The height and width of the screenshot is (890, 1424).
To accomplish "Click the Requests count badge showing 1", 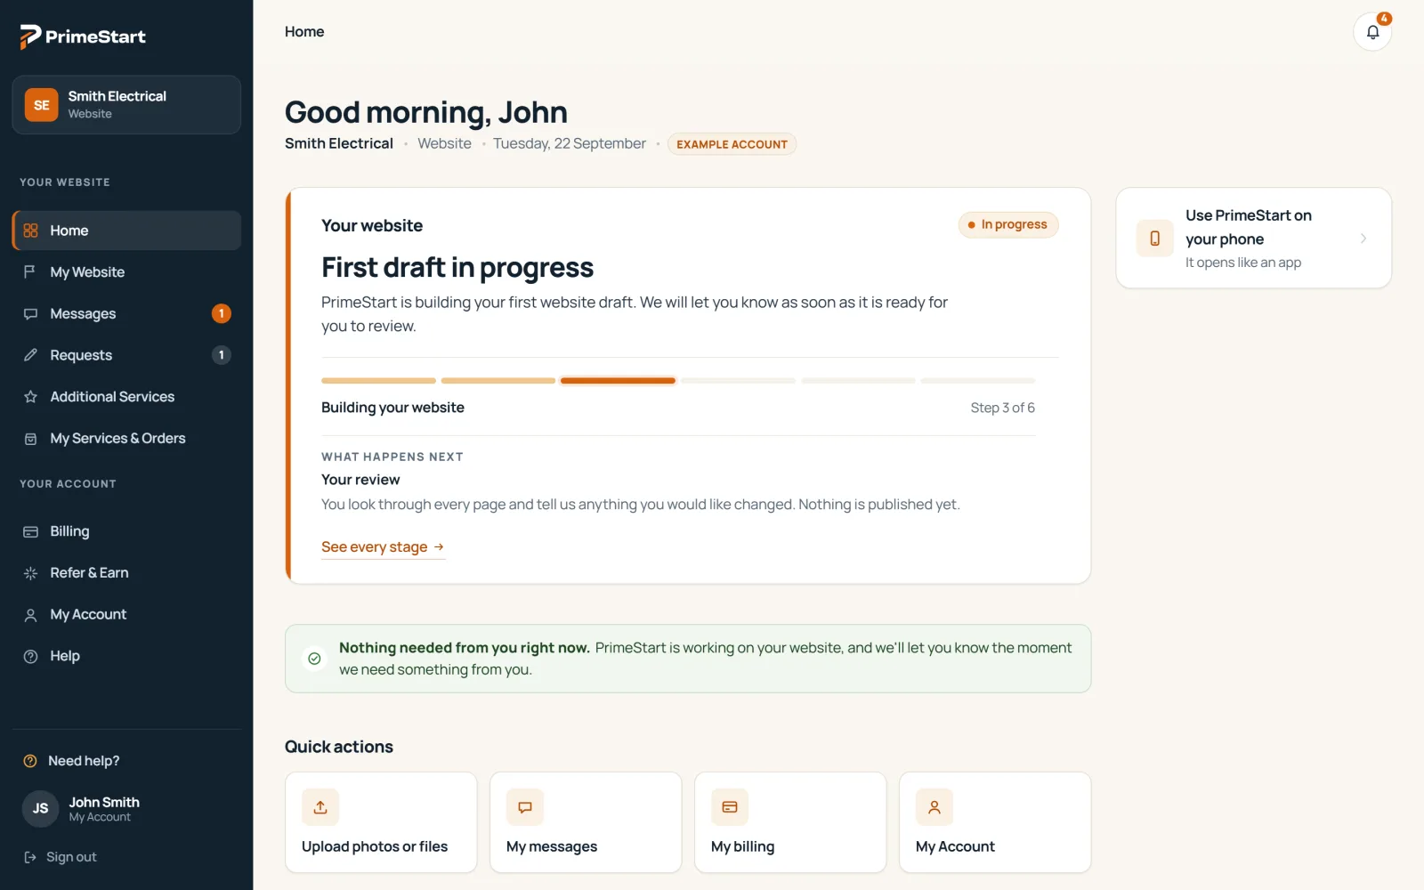I will [222, 355].
